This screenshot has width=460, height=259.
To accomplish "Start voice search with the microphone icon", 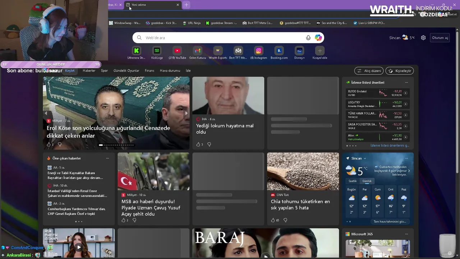I will [308, 38].
